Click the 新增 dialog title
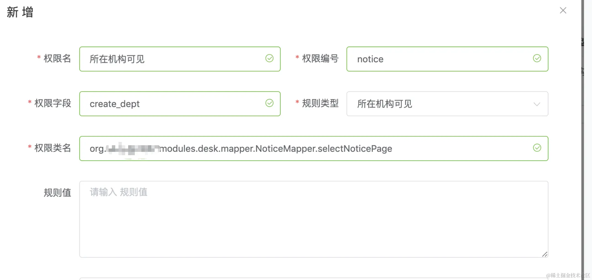Screen dimensions: 592x280 (20, 12)
